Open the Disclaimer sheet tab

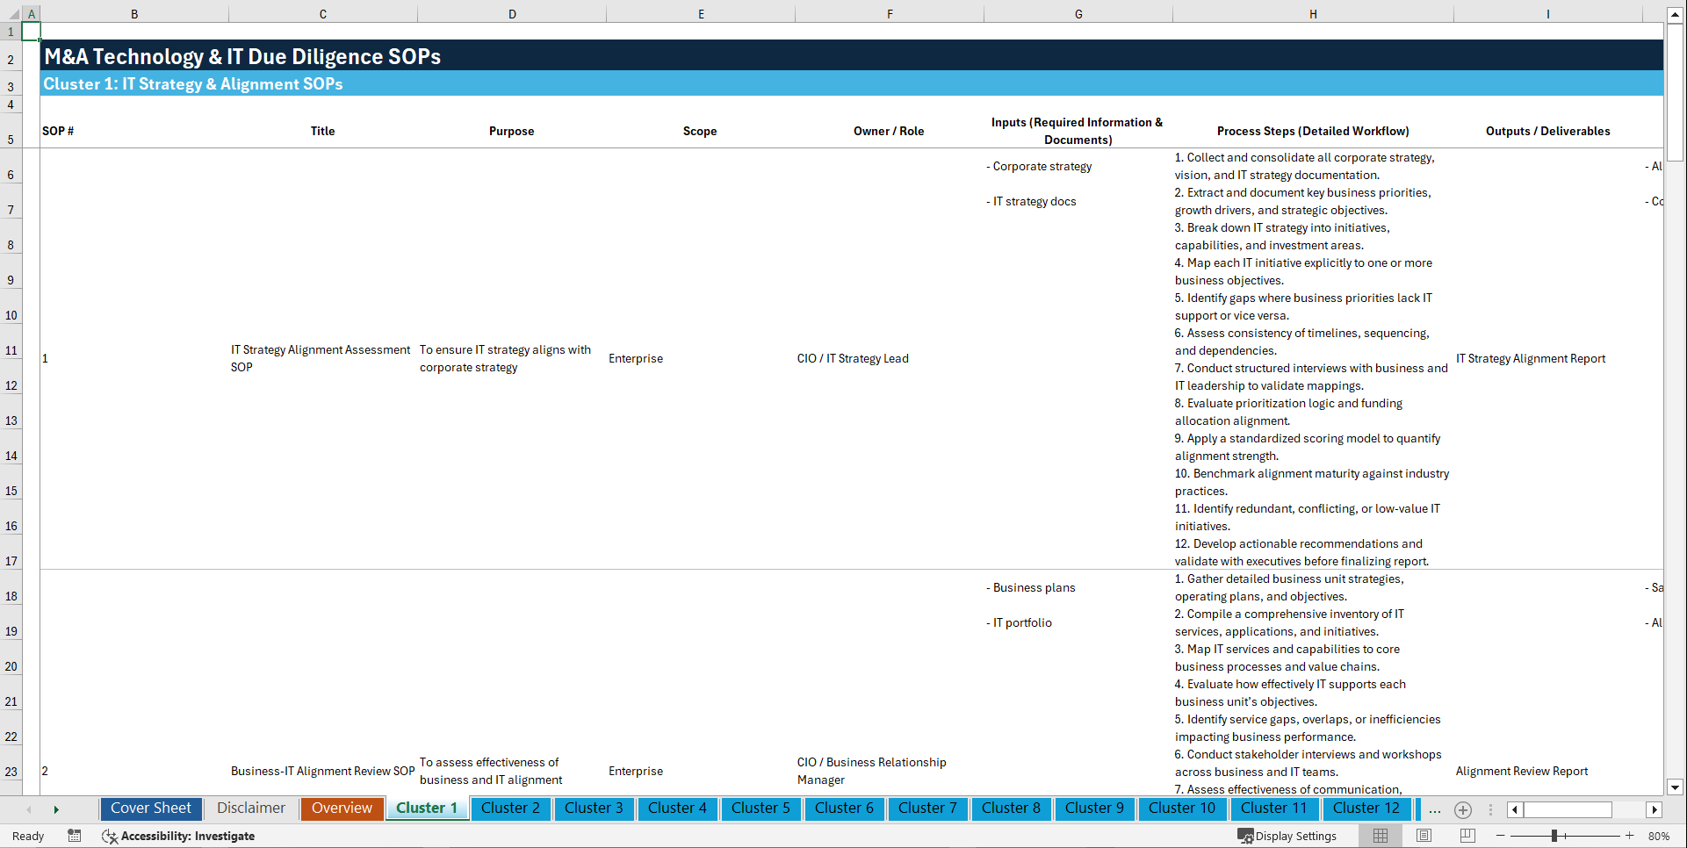click(x=250, y=808)
